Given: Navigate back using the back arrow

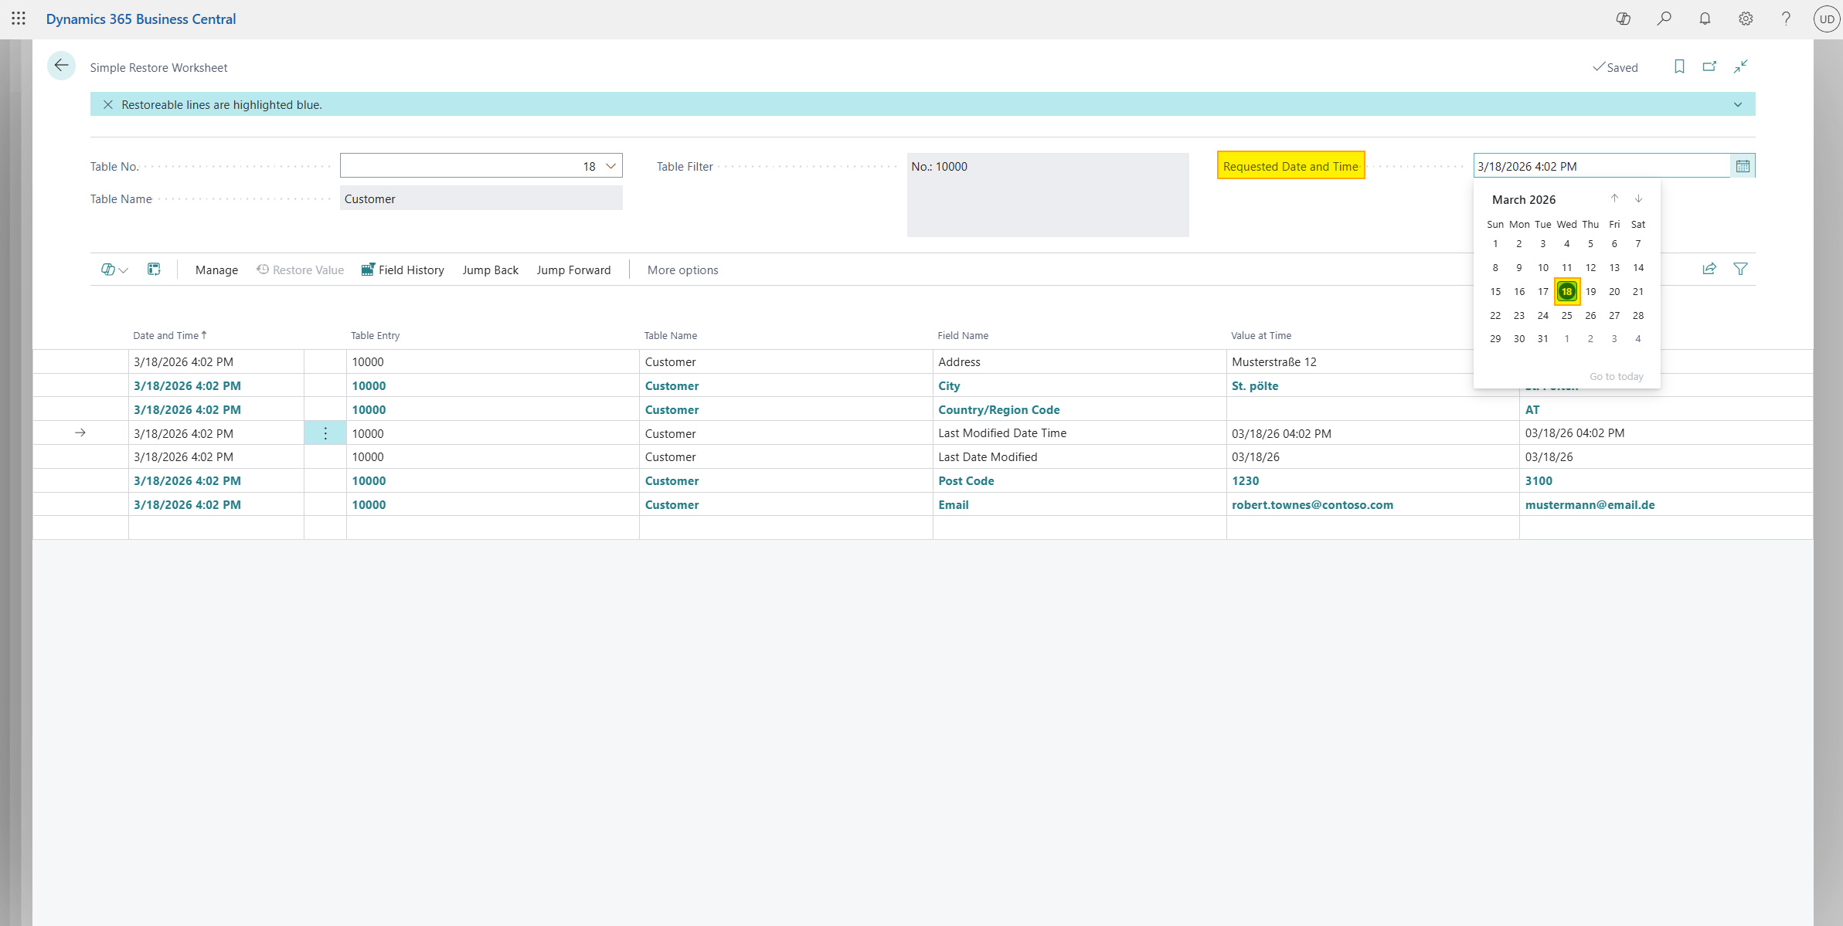Looking at the screenshot, I should point(61,66).
